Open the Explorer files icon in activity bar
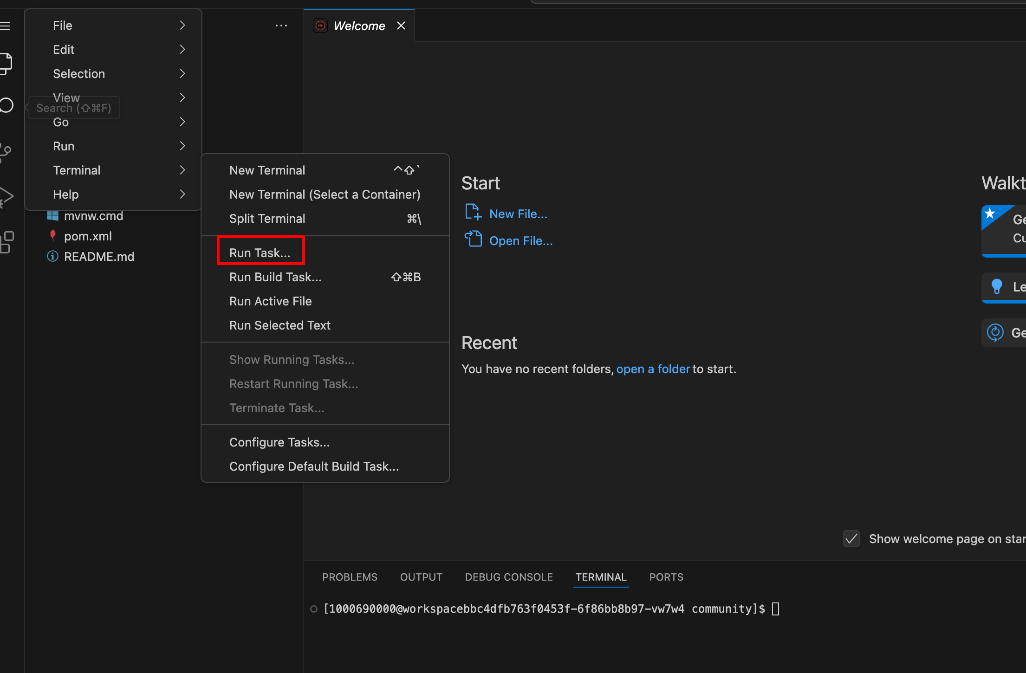Image resolution: width=1026 pixels, height=673 pixels. 6,64
